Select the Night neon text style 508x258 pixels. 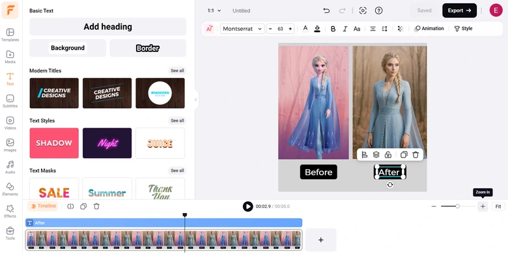[x=107, y=143]
